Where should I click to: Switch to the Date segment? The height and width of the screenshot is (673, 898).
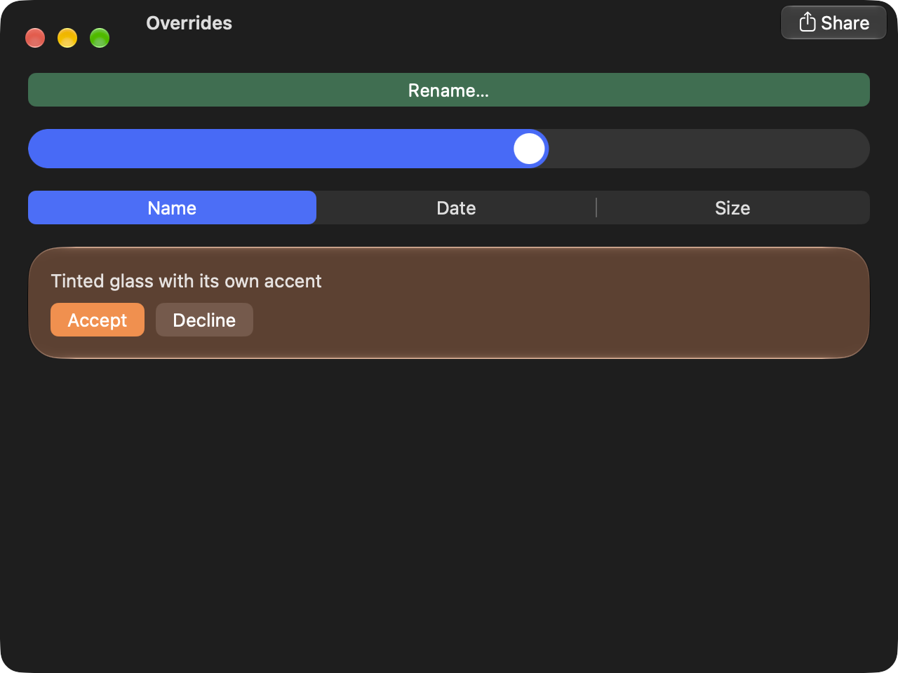click(456, 208)
